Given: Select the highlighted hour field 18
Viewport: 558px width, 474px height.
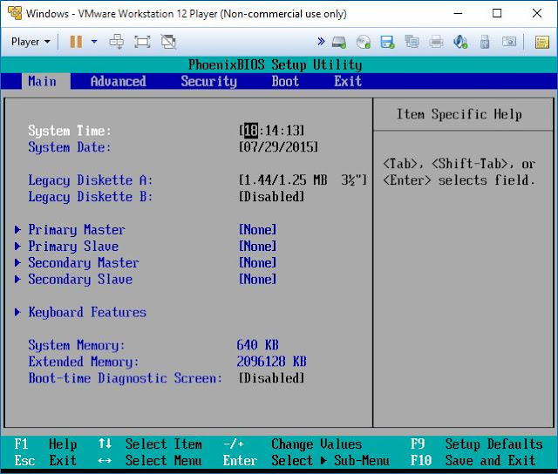Looking at the screenshot, I should point(251,131).
